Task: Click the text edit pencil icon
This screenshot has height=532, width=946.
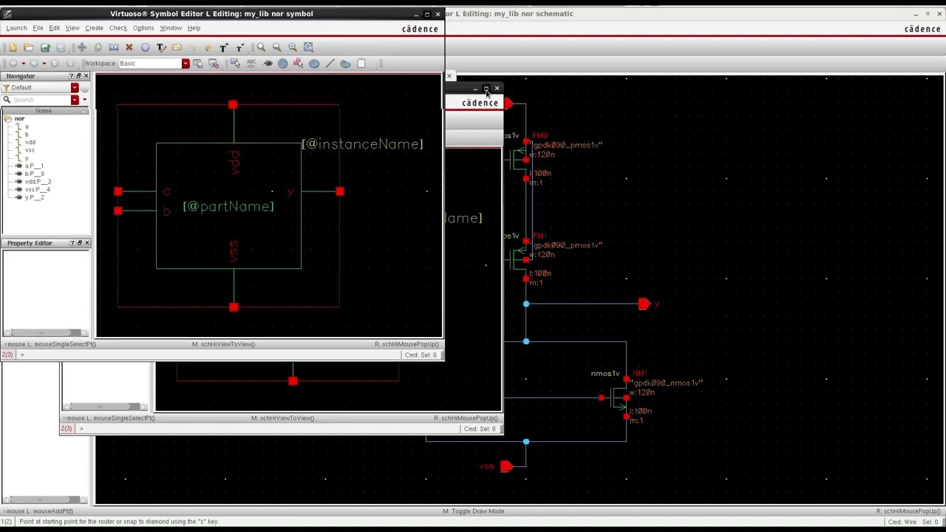Action: (161, 47)
